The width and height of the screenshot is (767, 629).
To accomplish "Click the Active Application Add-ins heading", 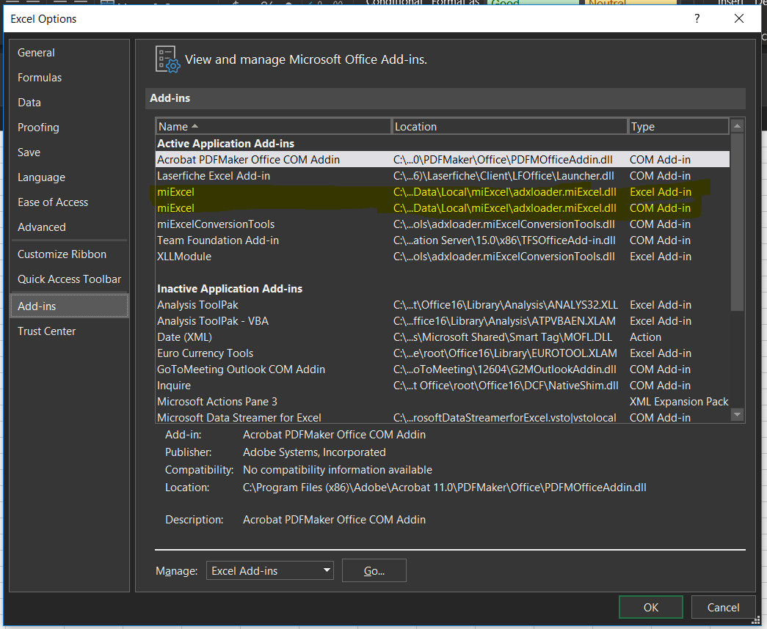I will (225, 143).
